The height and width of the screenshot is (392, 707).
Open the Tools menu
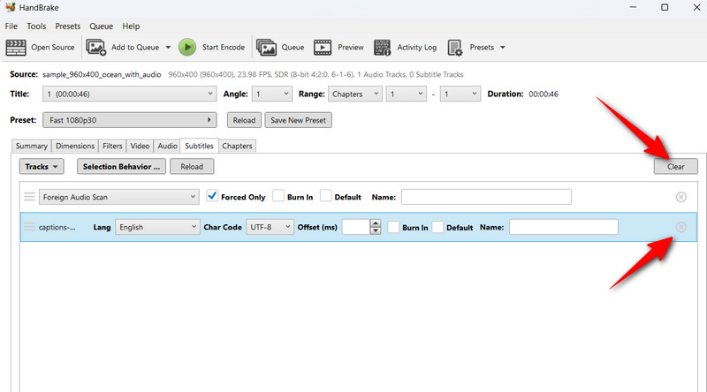coord(36,26)
